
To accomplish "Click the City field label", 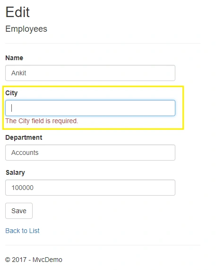I will click(11, 93).
